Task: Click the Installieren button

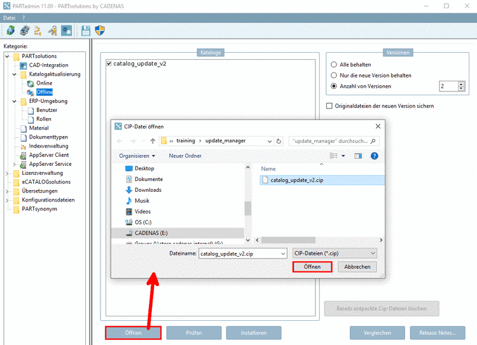Action: pos(253,333)
